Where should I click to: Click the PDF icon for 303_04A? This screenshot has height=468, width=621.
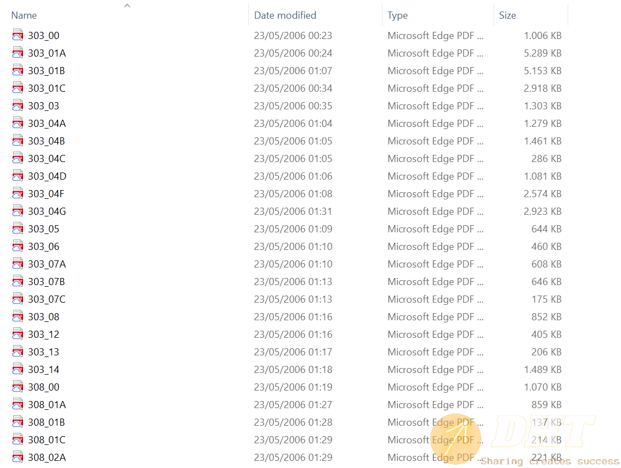pyautogui.click(x=18, y=122)
